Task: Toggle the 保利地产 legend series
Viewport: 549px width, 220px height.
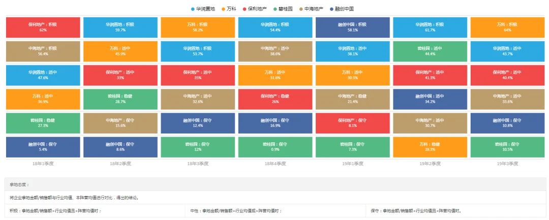Action: tap(254, 9)
